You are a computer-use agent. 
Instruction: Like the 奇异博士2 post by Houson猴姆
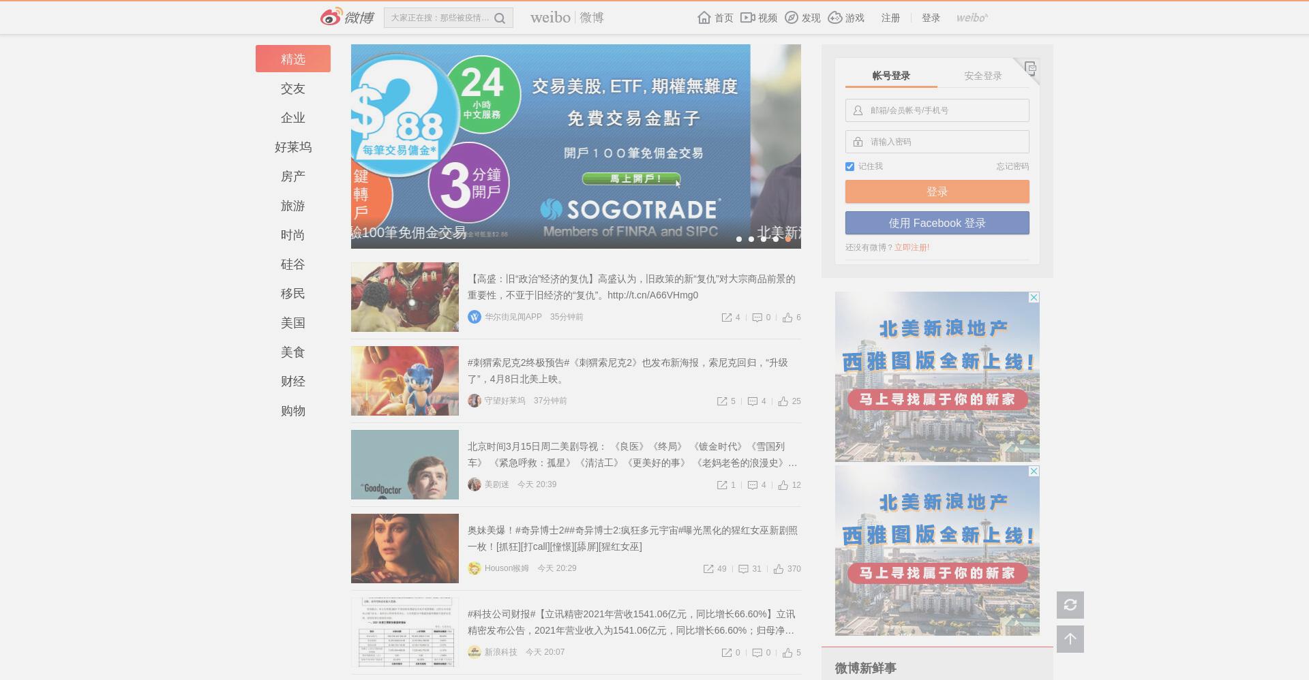pyautogui.click(x=779, y=569)
